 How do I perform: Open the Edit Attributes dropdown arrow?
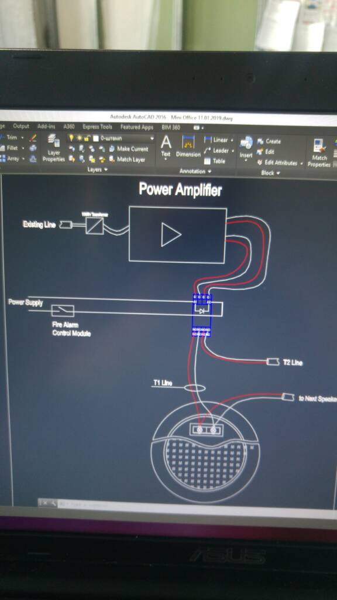[x=301, y=163]
